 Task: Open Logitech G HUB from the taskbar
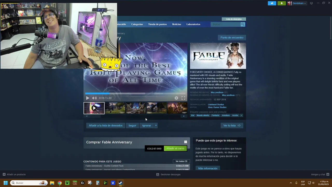82,183
